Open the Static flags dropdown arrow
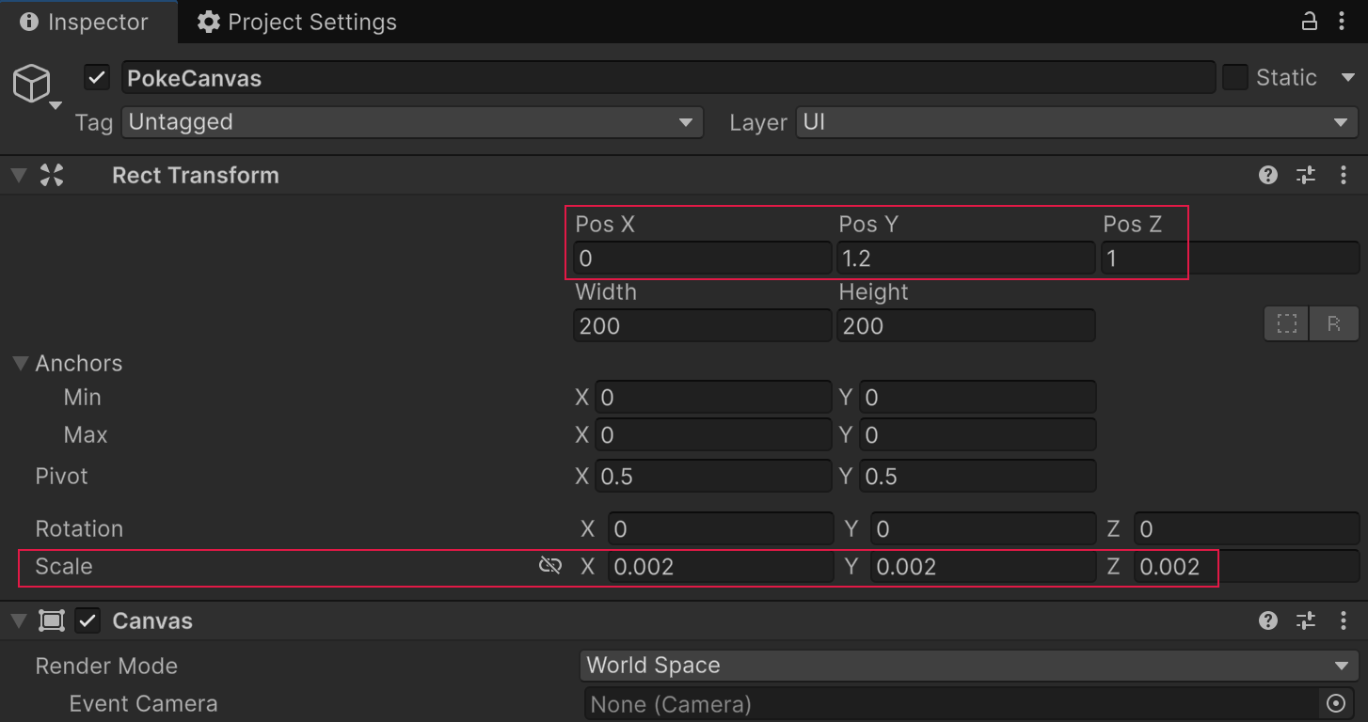The height and width of the screenshot is (722, 1368). point(1347,77)
